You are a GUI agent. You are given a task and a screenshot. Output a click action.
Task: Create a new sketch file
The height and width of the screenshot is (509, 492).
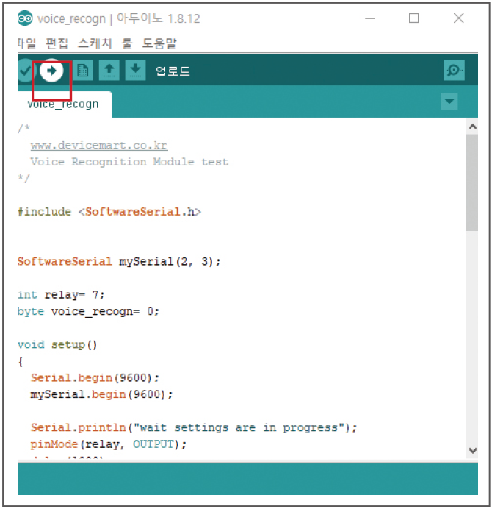coord(83,70)
